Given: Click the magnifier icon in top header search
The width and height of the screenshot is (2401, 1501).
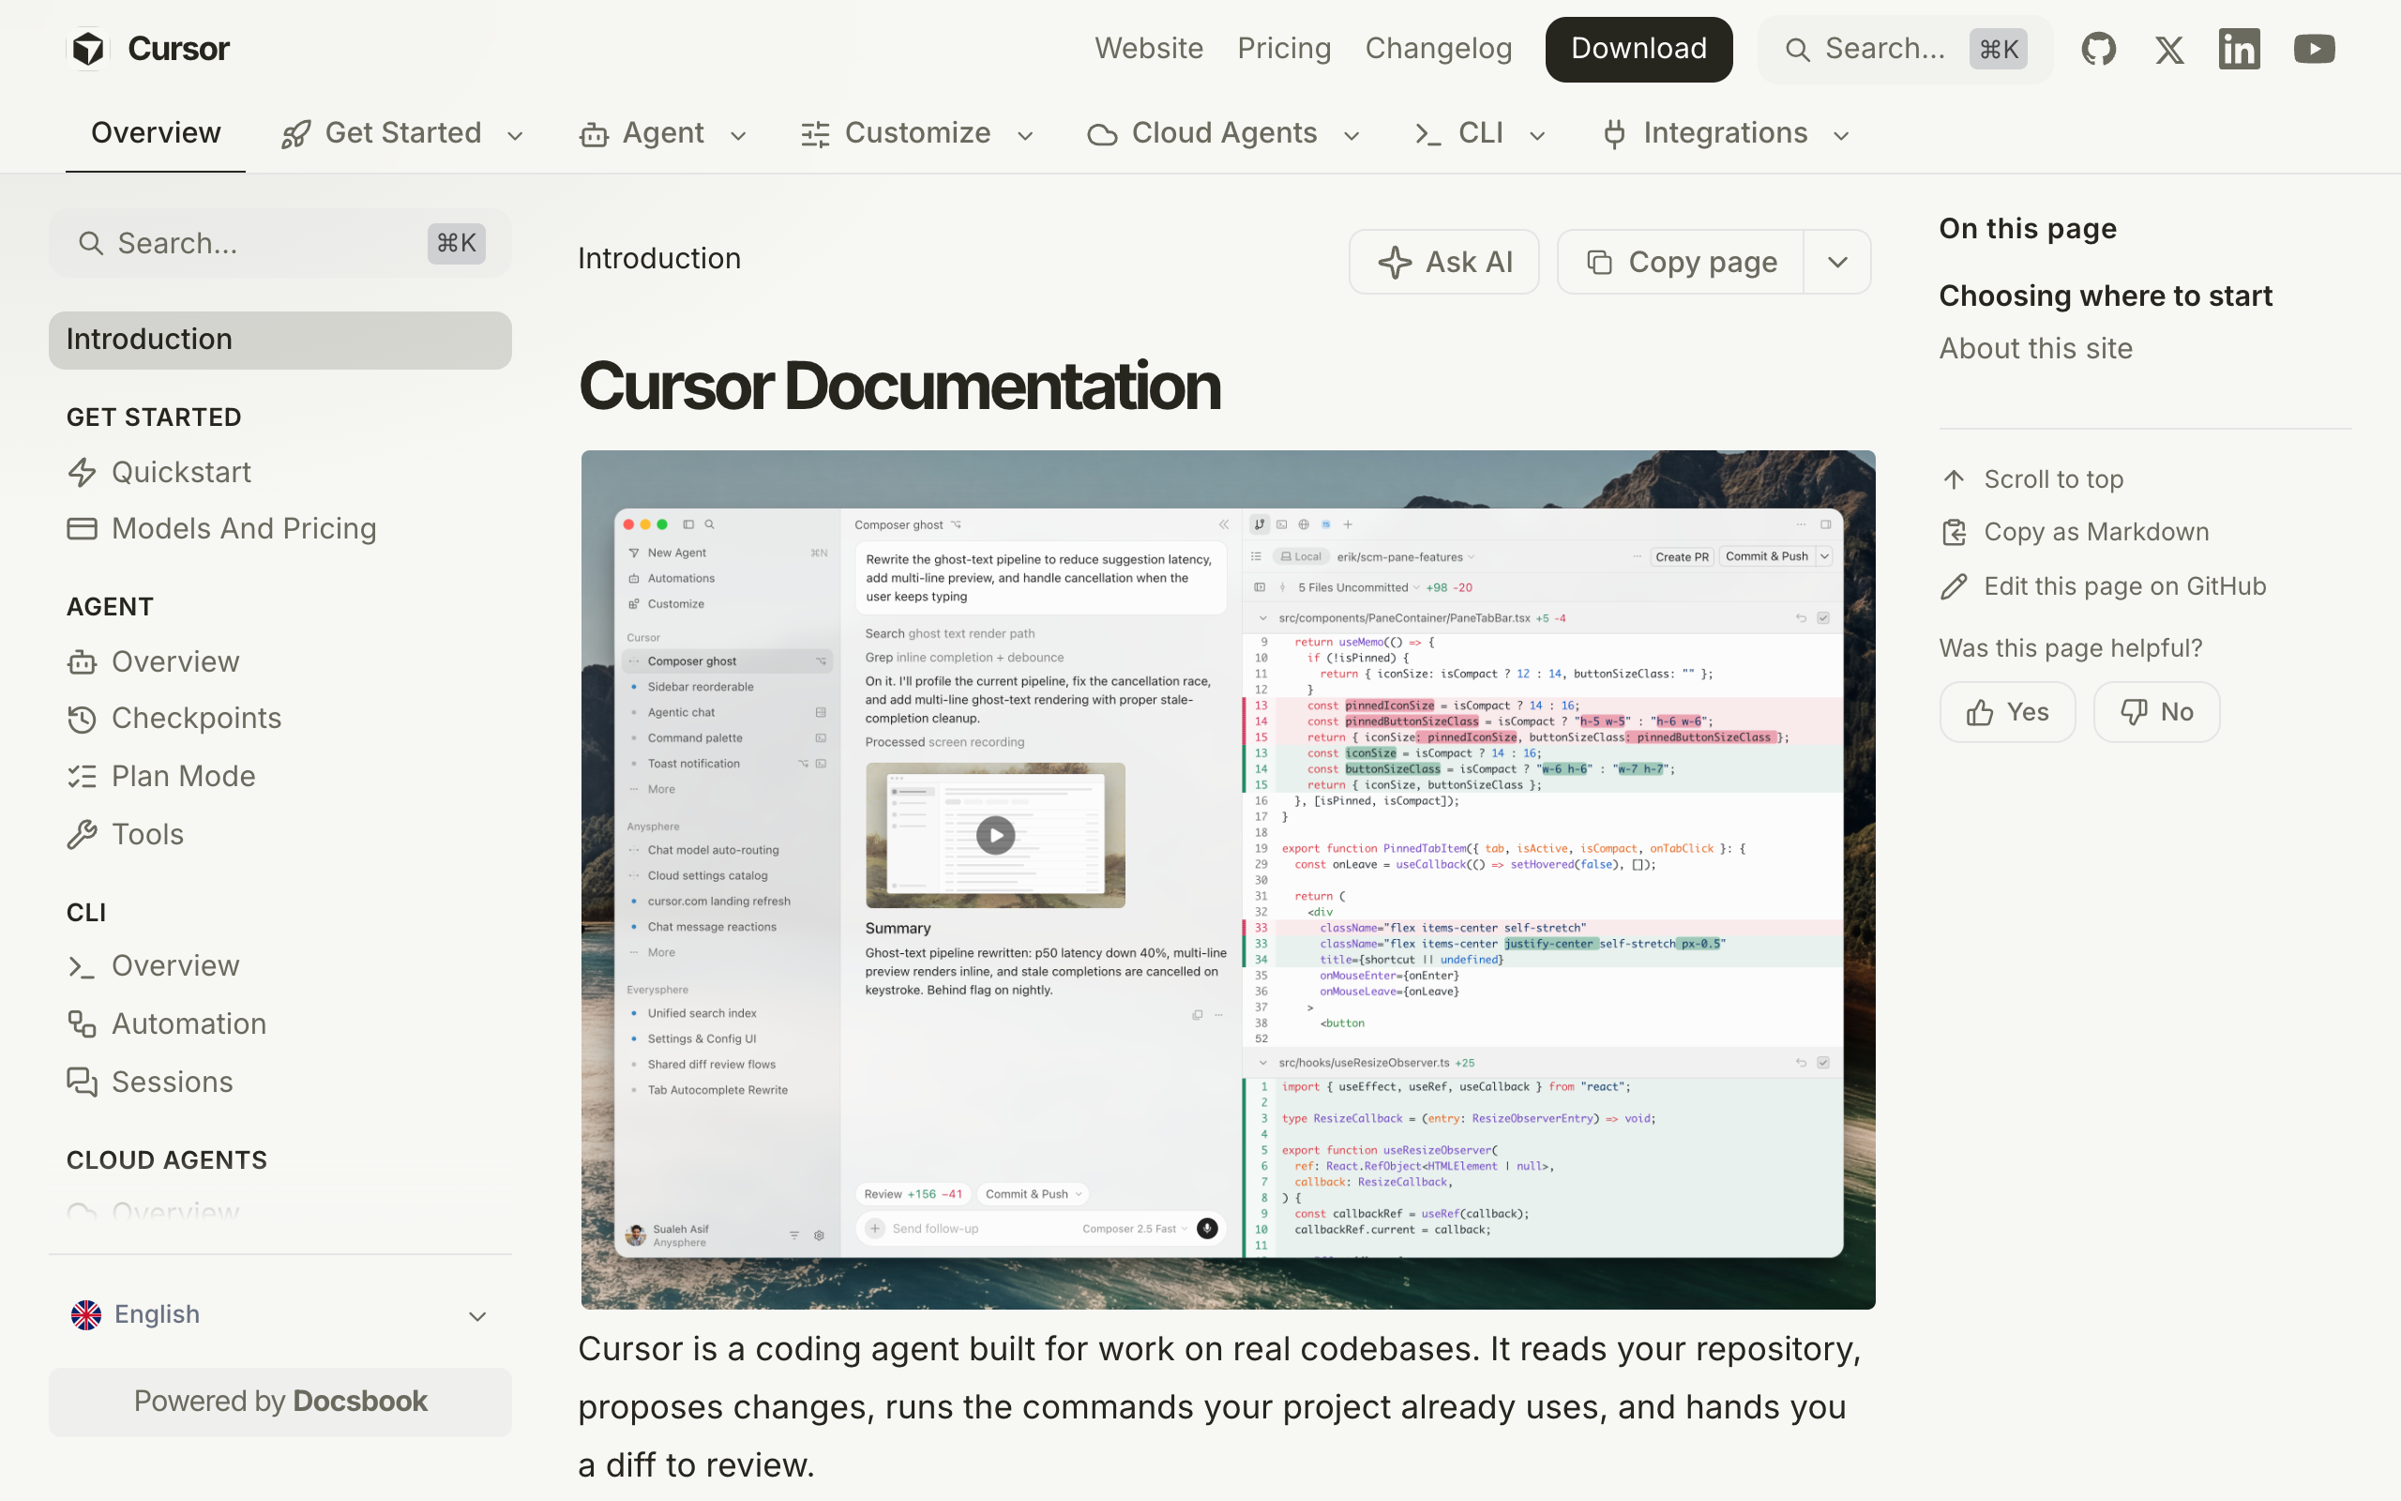Looking at the screenshot, I should tap(1797, 50).
